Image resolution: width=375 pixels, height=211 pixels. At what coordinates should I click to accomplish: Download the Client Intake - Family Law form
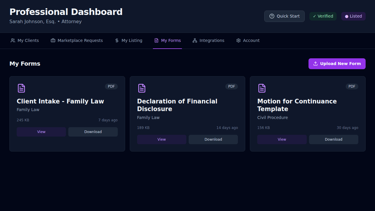tap(93, 132)
